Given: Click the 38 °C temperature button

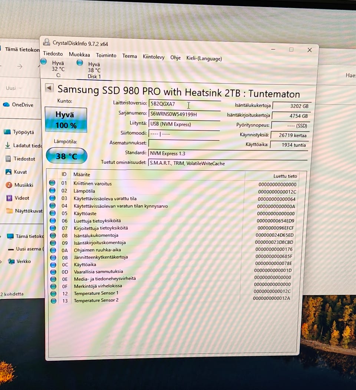Looking at the screenshot, I should pos(67,156).
